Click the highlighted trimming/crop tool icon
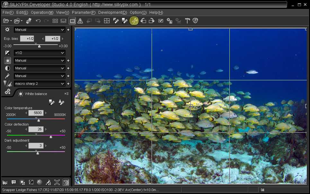The width and height of the screenshot is (310, 194). click(134, 21)
